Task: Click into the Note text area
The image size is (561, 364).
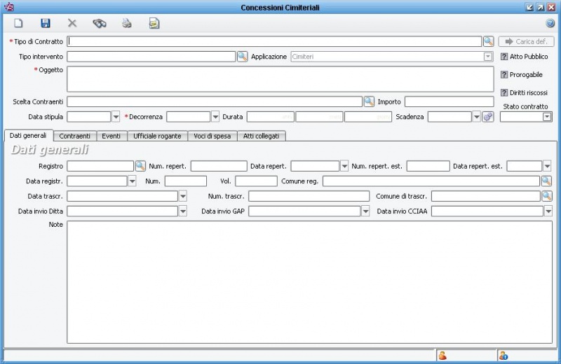Action: (x=309, y=281)
